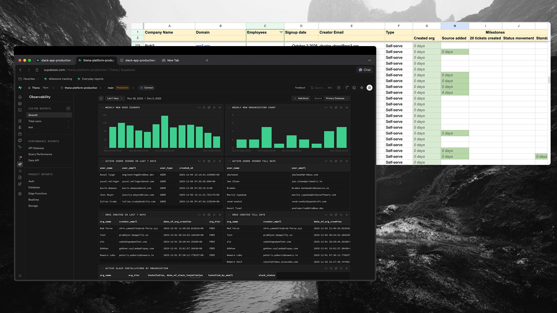Switch to the New Tab browser tab
This screenshot has width=557, height=313.
(x=173, y=60)
